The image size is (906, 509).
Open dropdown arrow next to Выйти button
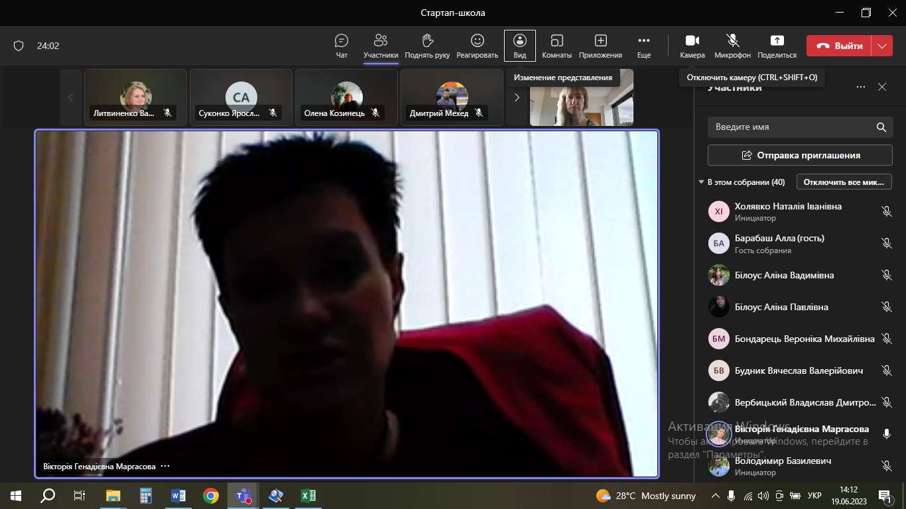pos(881,46)
